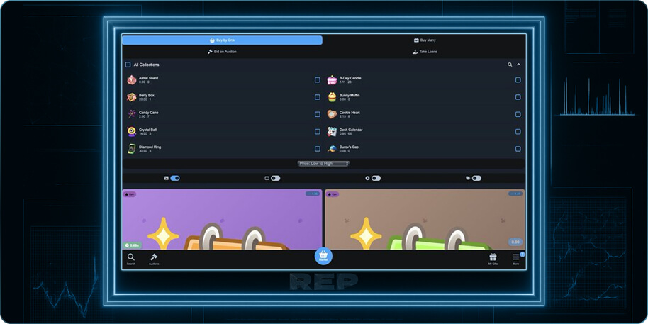Click Bid on Auction

click(222, 52)
